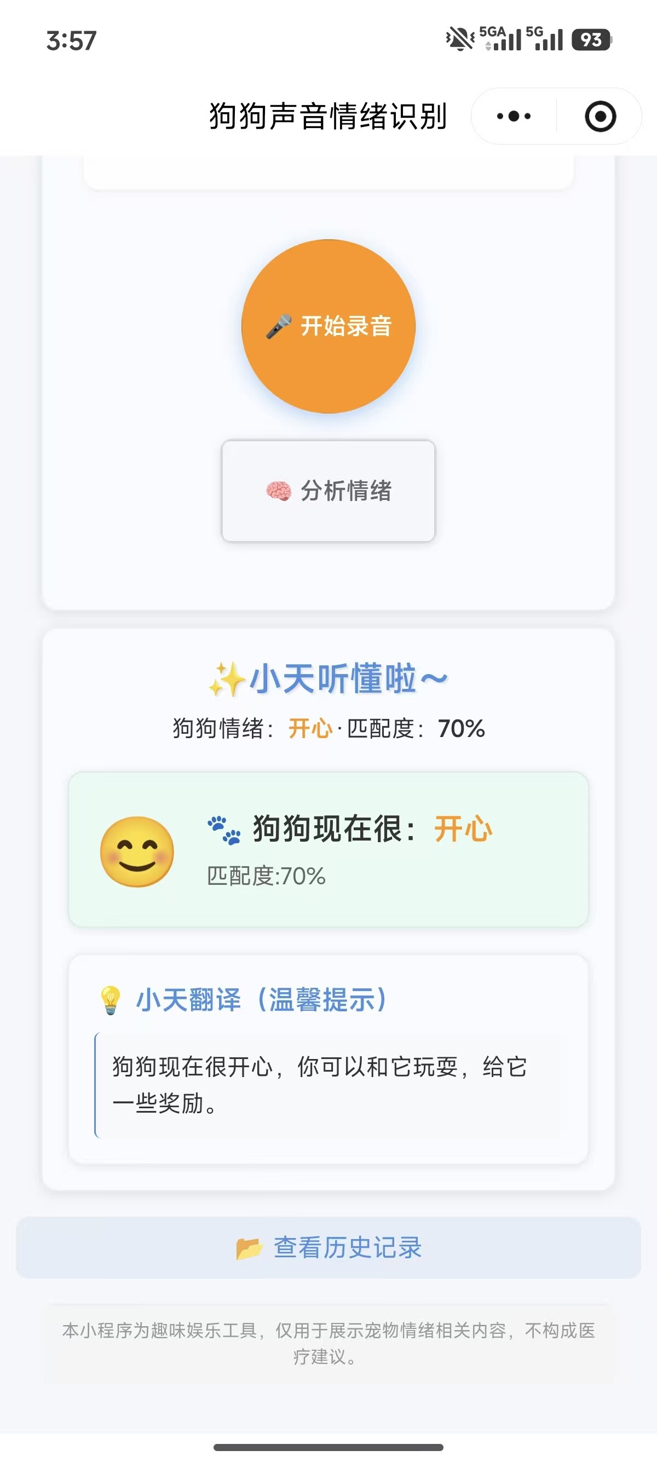Click the battery 93 indicator
657x1462 pixels.
pos(591,40)
